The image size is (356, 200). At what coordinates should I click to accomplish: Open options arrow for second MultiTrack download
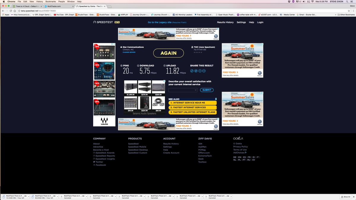tap(58, 197)
